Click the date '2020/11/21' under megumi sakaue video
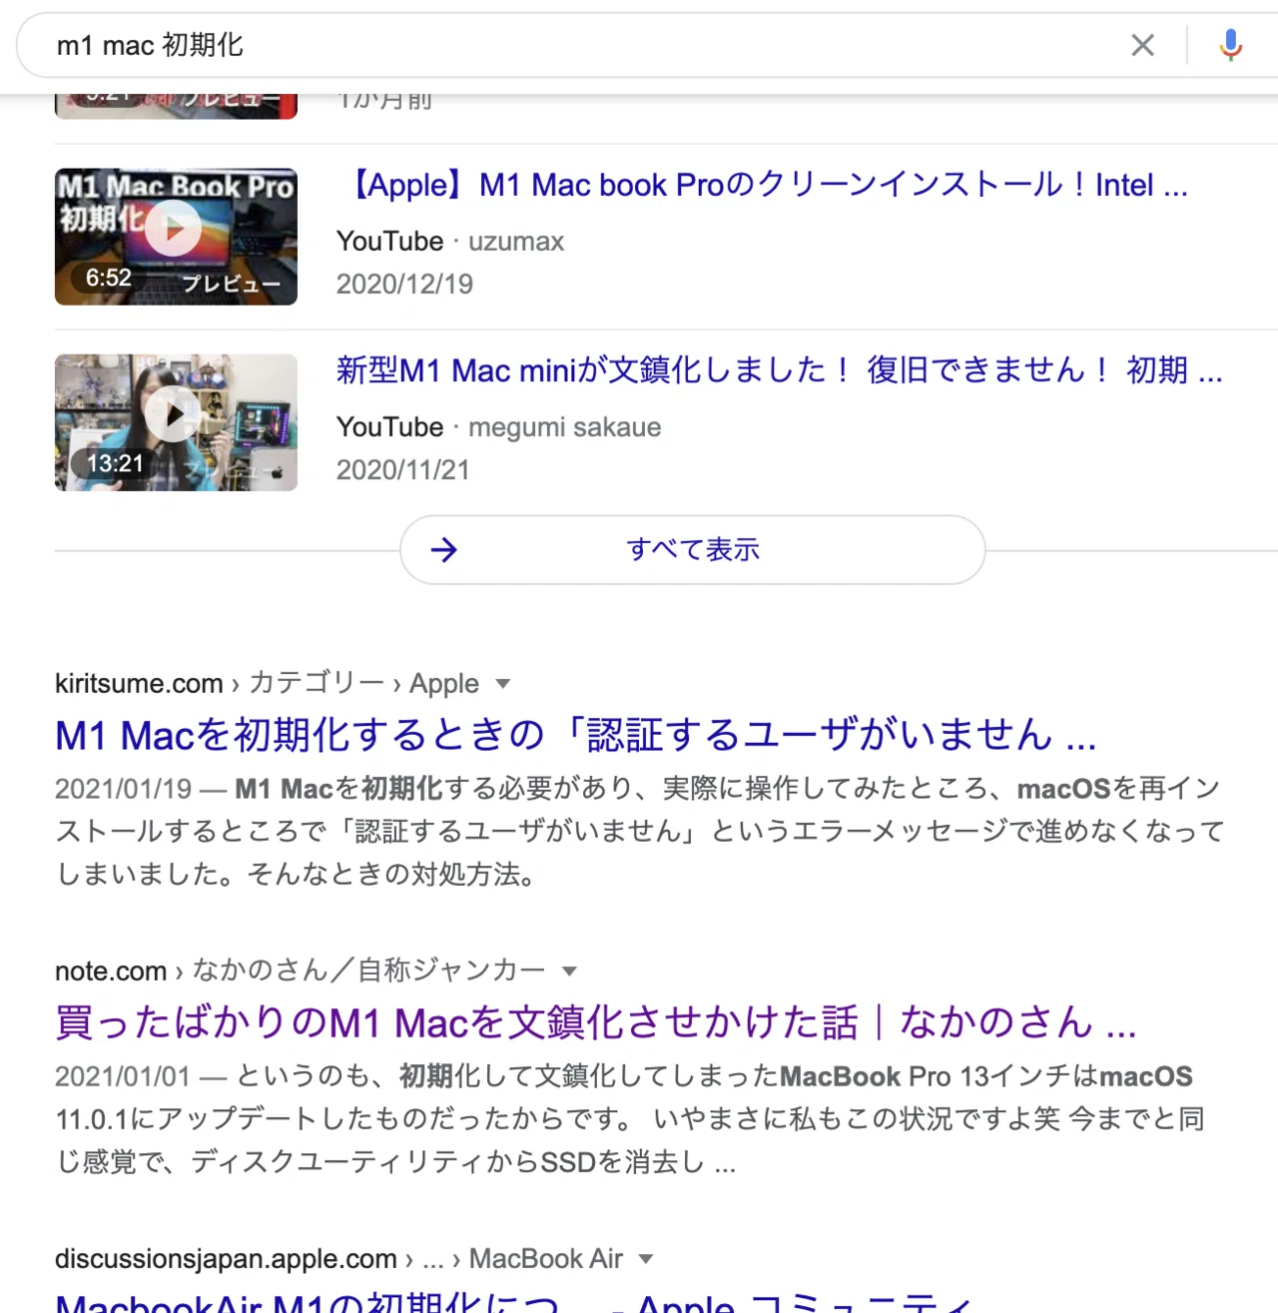1278x1313 pixels. (x=402, y=470)
